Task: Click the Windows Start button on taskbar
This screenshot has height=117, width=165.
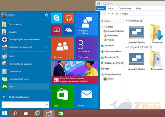Action: click(5, 113)
